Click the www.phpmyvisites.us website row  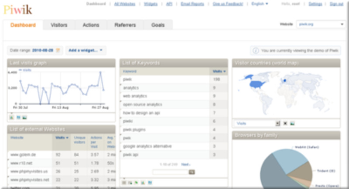pos(62,172)
